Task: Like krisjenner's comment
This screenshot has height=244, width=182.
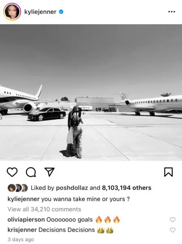Action: [x=173, y=230]
